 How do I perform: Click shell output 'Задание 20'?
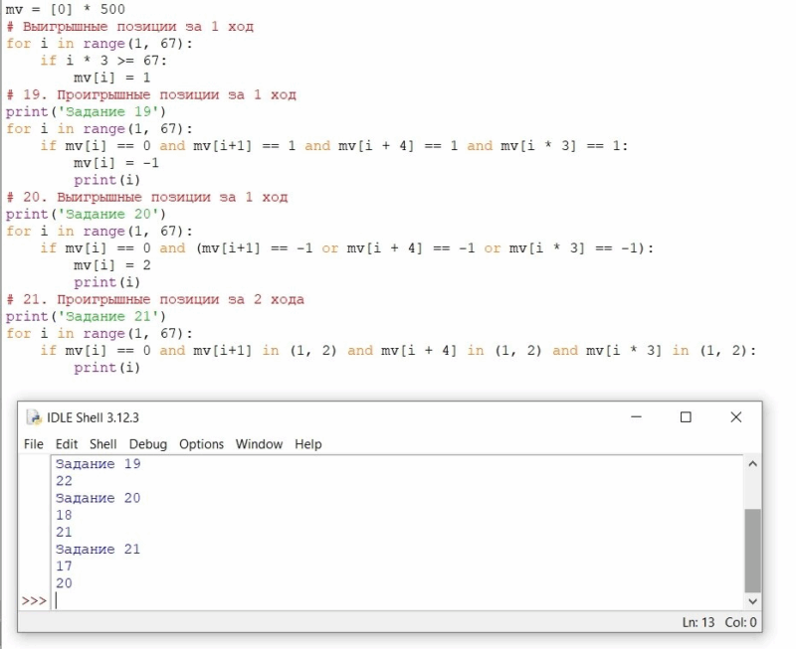[98, 498]
